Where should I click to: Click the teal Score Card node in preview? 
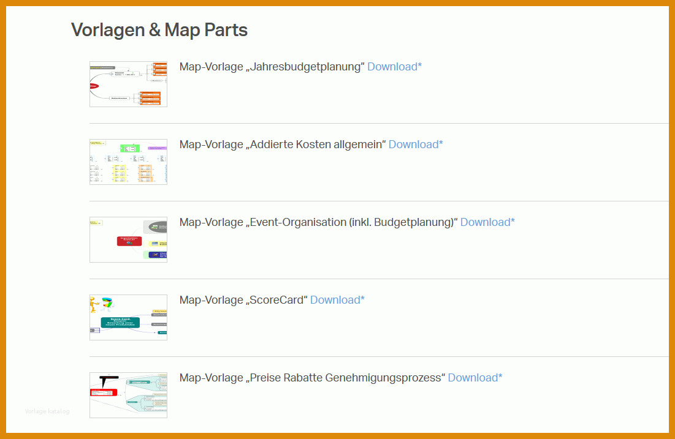pyautogui.click(x=120, y=323)
